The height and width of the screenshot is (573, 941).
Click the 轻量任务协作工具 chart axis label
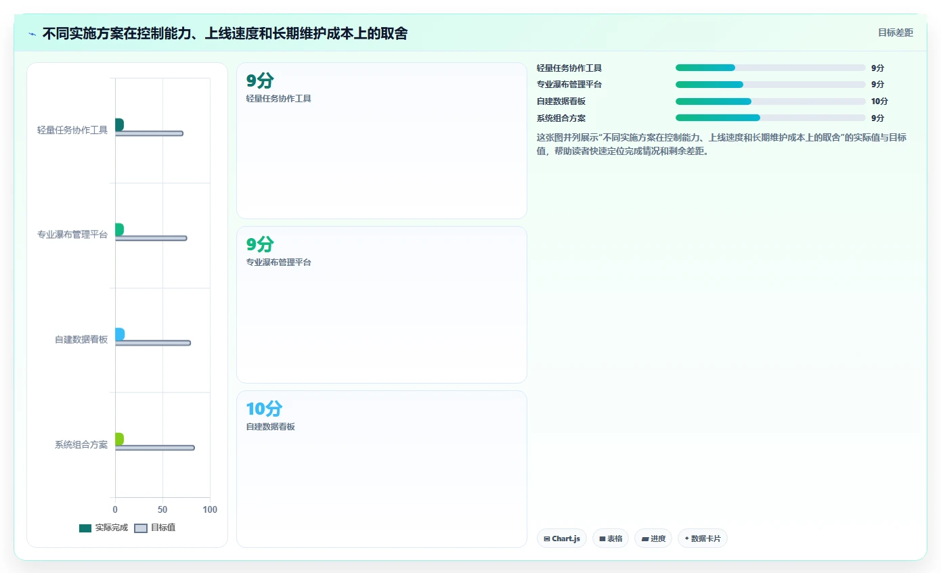[72, 130]
